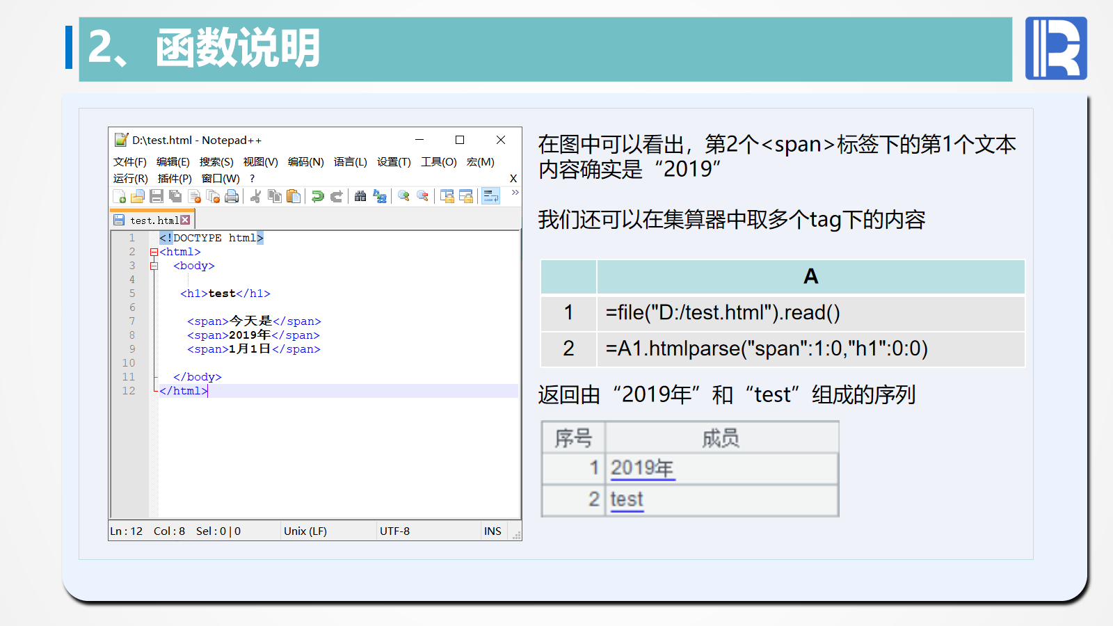Click the New file toolbar icon

(119, 197)
